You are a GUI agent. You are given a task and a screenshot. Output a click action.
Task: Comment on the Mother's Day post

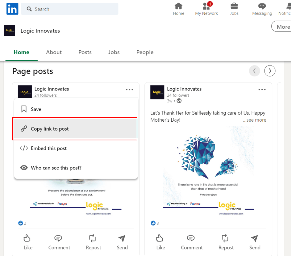(192, 242)
